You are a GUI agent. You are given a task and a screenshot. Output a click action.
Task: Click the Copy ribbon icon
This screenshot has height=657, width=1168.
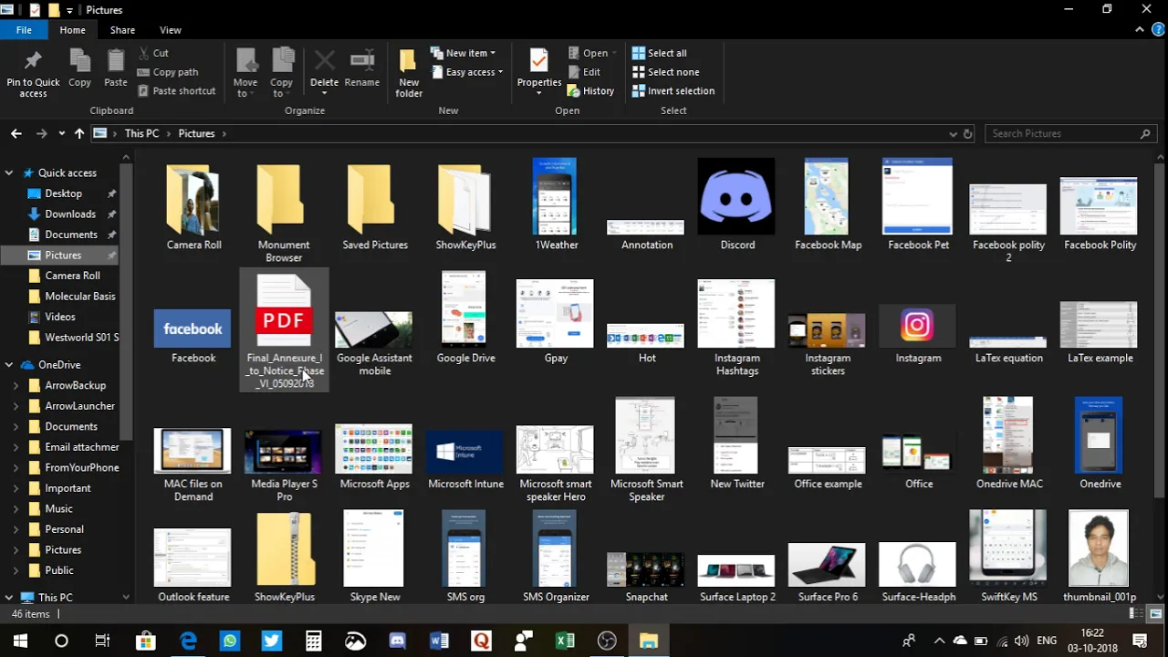79,69
